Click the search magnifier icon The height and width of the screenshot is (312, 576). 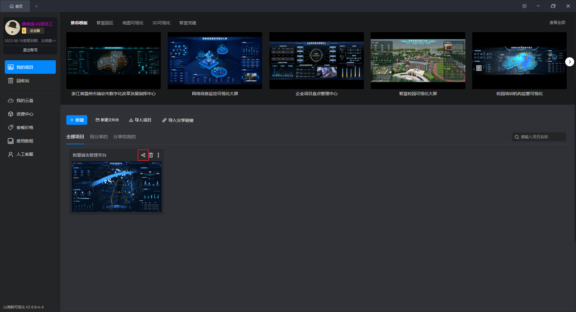tap(517, 137)
